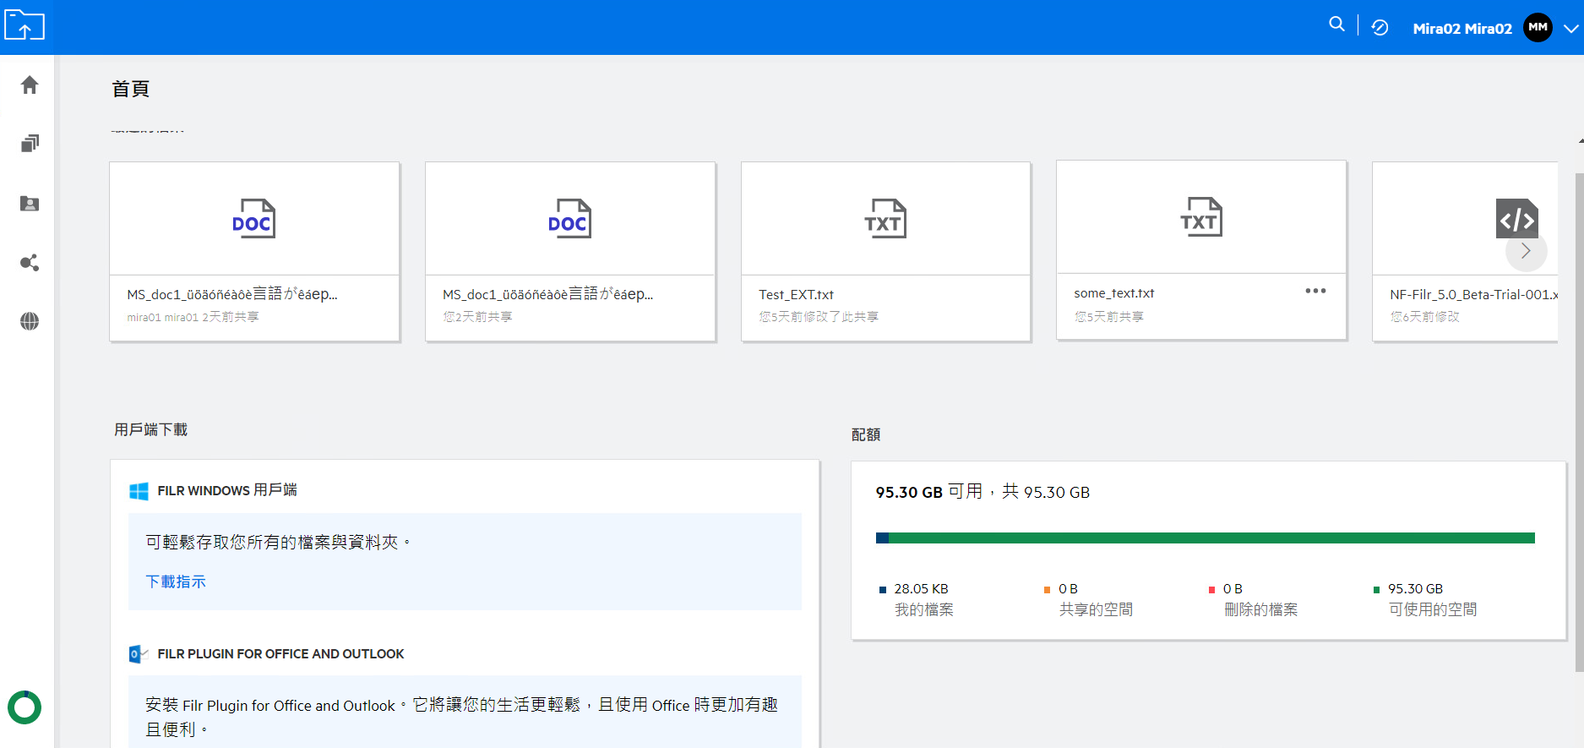Open My Files from sidebar
The width and height of the screenshot is (1584, 748).
pyautogui.click(x=30, y=144)
